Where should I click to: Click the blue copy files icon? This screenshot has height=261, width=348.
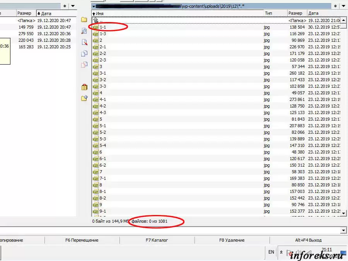84,53
